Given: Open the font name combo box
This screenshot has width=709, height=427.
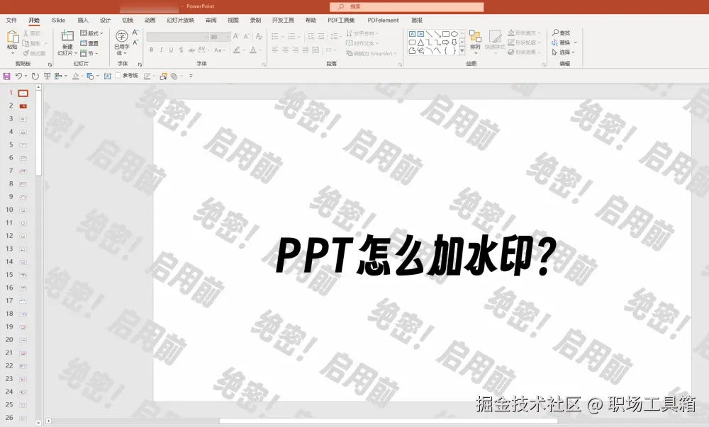Looking at the screenshot, I should 177,37.
